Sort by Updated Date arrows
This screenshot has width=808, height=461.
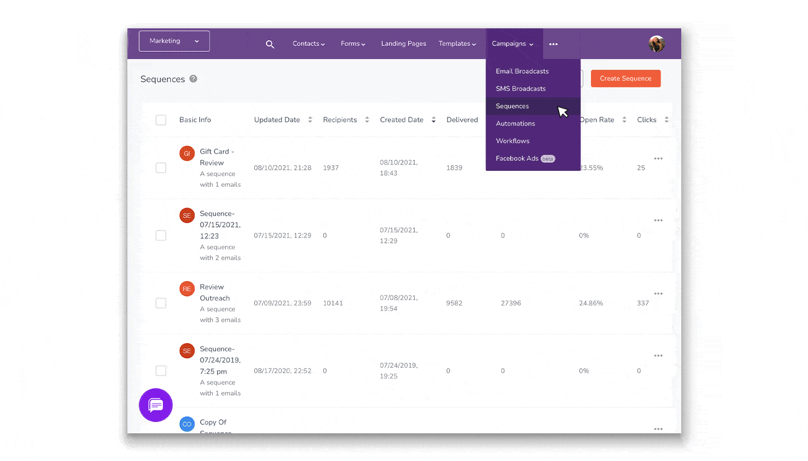coord(310,120)
